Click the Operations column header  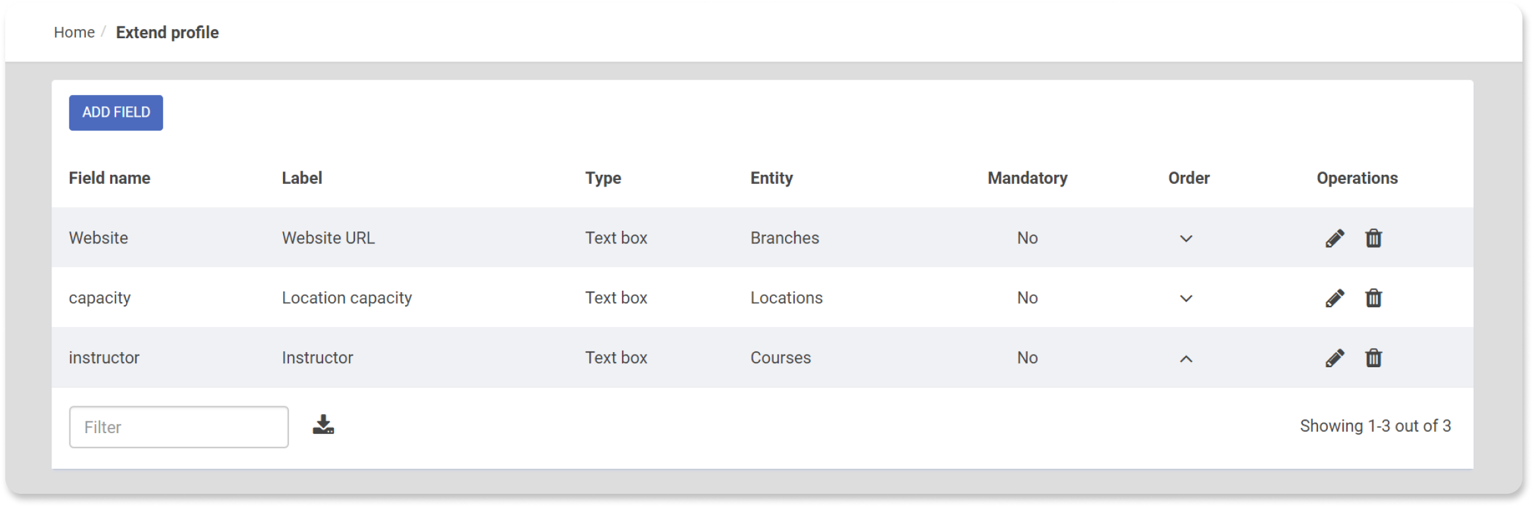[1357, 178]
